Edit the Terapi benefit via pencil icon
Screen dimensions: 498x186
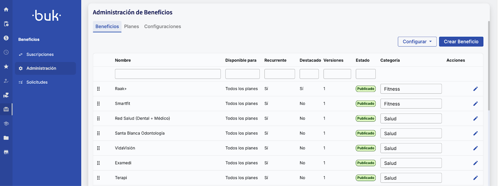pos(475,178)
